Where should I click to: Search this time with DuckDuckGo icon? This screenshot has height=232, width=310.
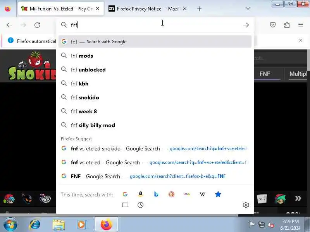[171, 194]
